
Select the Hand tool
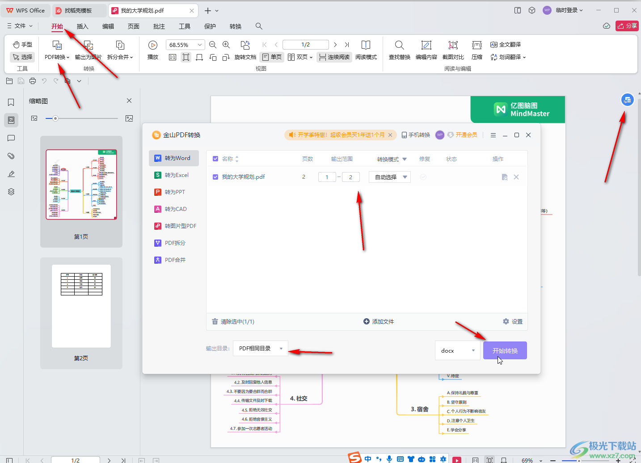pos(22,44)
